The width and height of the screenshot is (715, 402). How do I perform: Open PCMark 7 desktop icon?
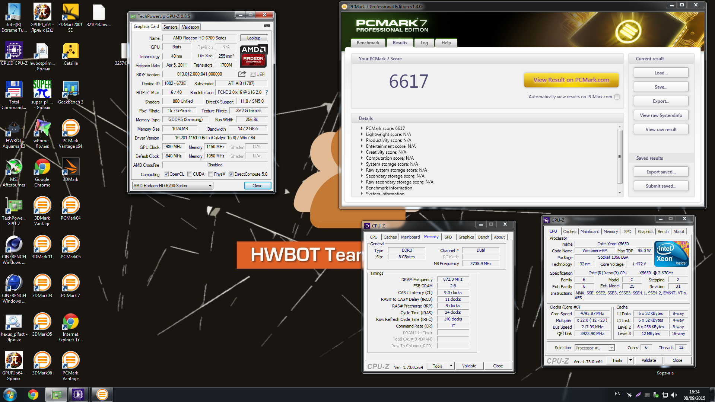point(70,285)
